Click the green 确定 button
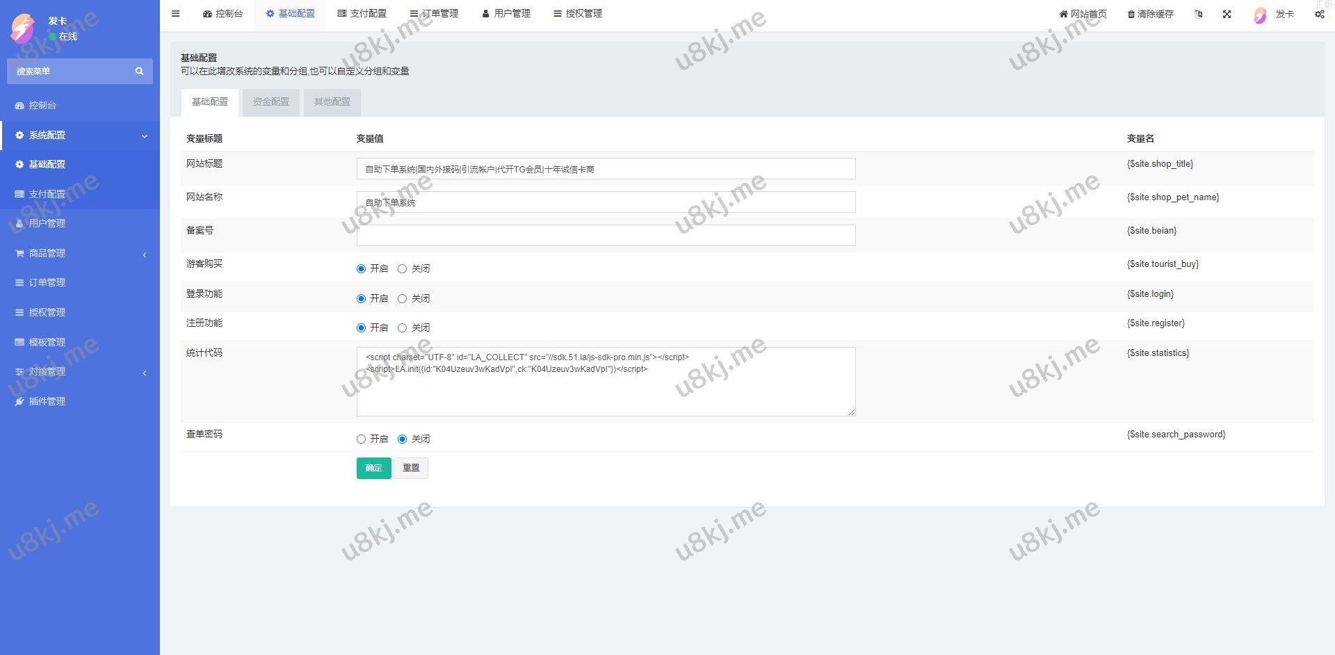The width and height of the screenshot is (1335, 655). click(x=373, y=468)
